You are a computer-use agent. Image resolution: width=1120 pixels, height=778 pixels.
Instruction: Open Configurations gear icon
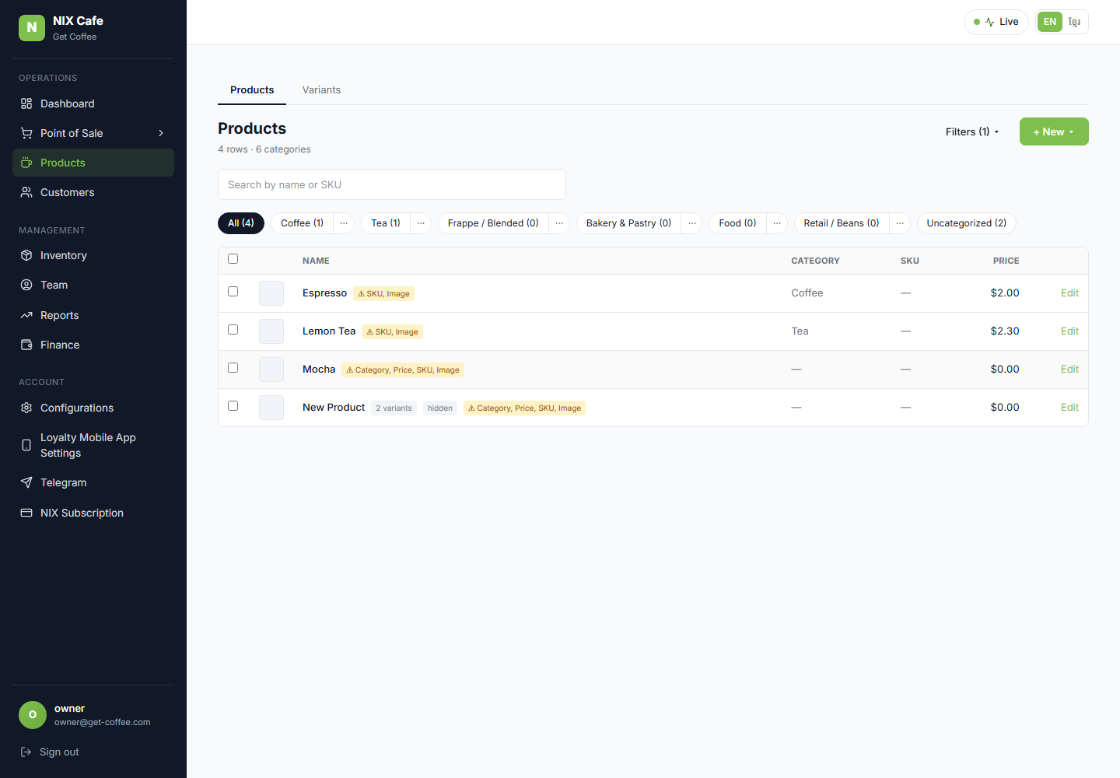[x=26, y=408]
